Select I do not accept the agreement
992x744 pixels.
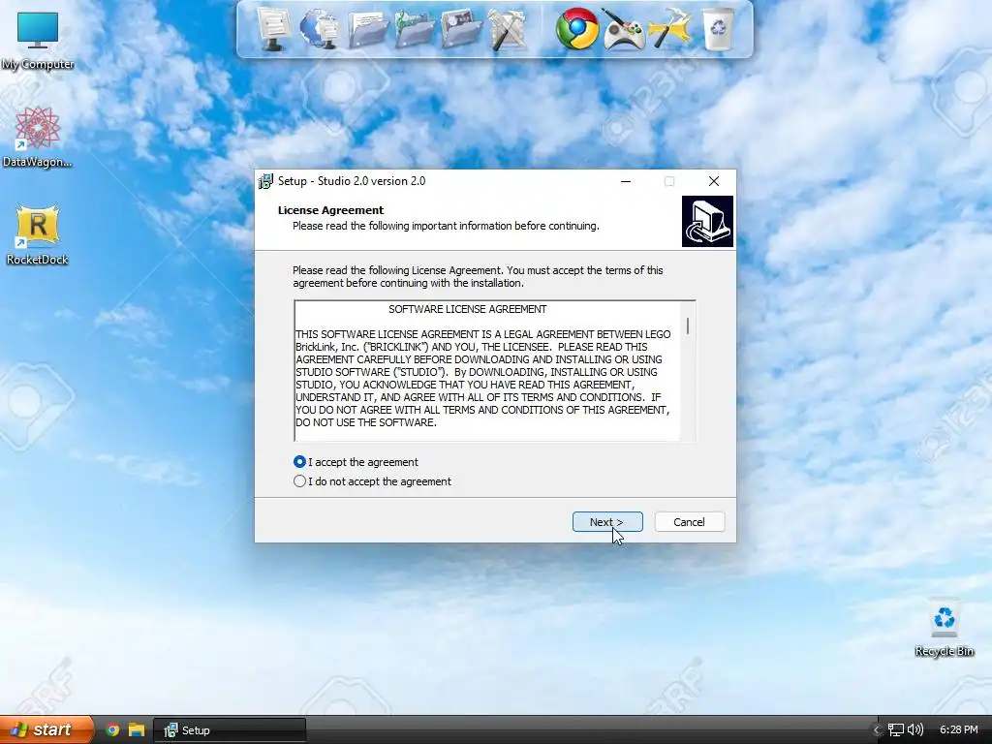click(x=373, y=481)
